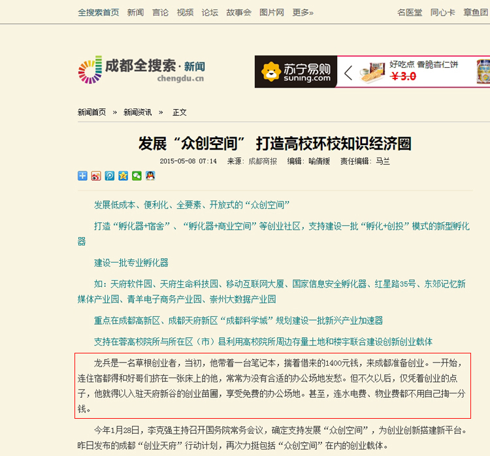Click 新闻首页 breadcrumb link
Screen dimensions: 490x456
coord(91,112)
